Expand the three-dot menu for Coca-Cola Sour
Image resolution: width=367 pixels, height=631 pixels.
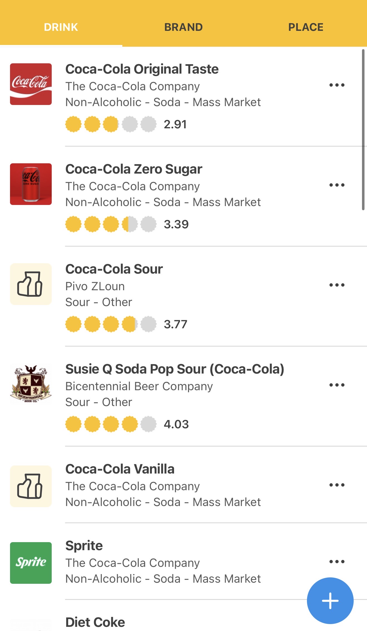point(337,285)
